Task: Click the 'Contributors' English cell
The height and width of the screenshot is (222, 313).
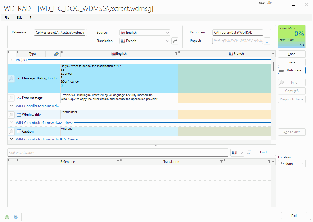Action: click(119, 115)
